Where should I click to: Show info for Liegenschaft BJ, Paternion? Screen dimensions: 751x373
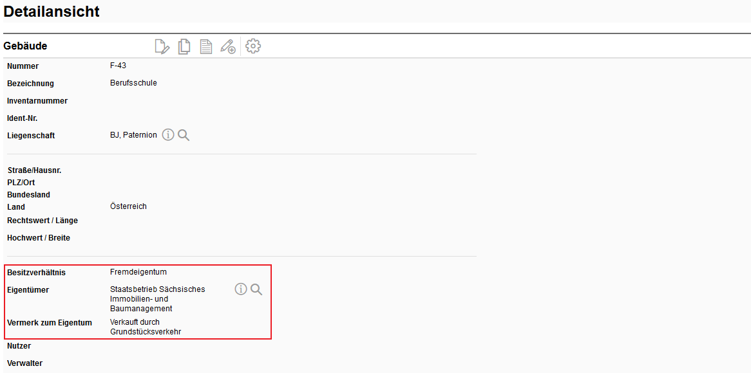[168, 135]
